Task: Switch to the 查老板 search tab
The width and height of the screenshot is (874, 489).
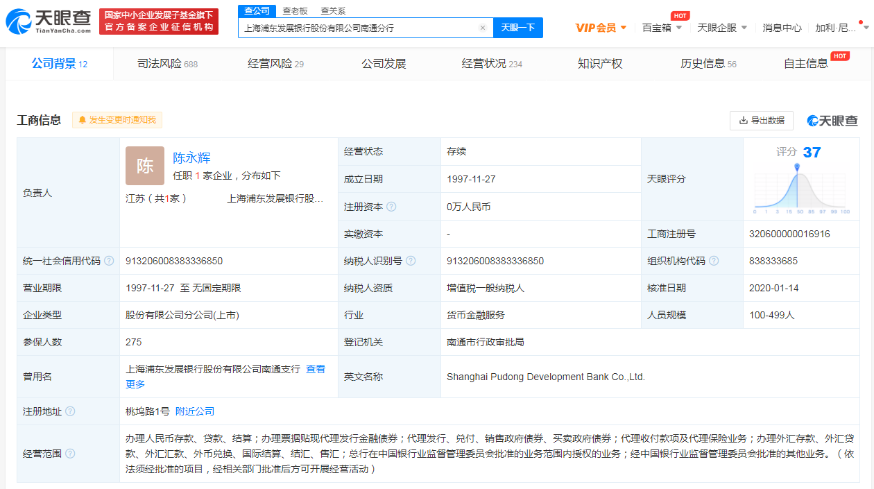Action: tap(295, 11)
